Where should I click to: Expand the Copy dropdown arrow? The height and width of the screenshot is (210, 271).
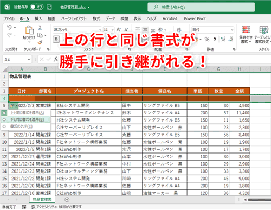pos(45,35)
